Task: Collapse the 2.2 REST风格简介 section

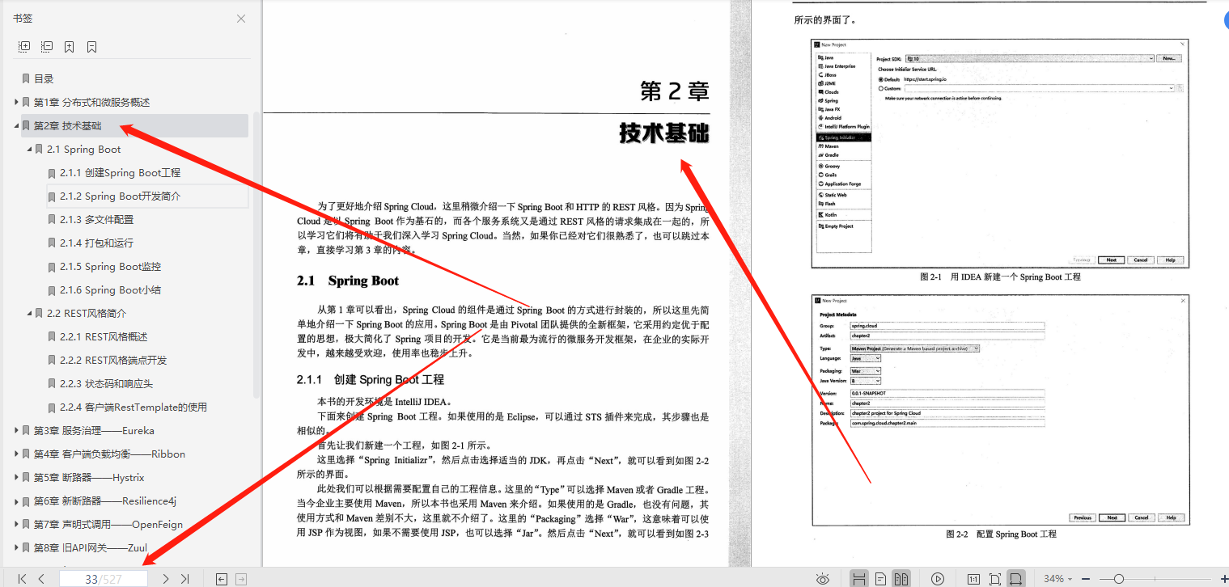Action: 29,313
